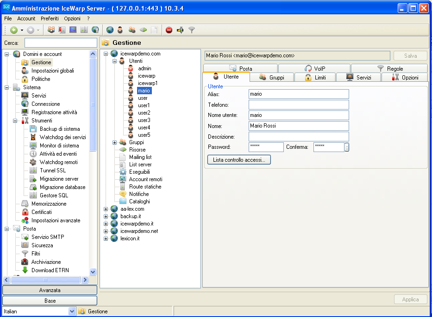Expand the Gruppi node under icewarpdemo.com
The image size is (432, 317).
coord(114,142)
